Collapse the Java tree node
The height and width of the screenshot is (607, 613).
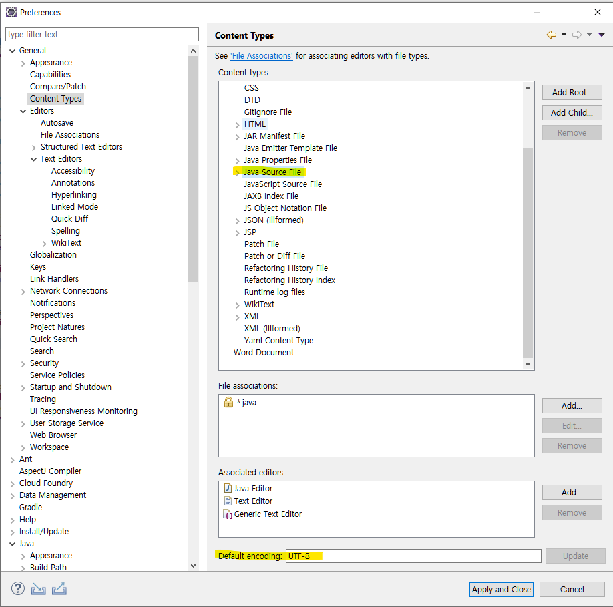12,544
